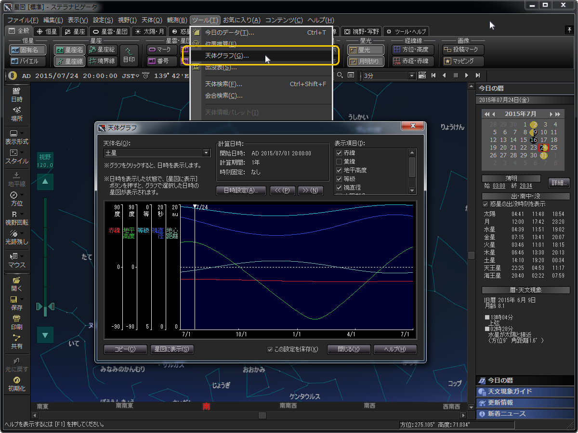Toggle 赤経・赤緯 equatorial grid lines
Viewport: 578px width, 433px height.
point(413,61)
